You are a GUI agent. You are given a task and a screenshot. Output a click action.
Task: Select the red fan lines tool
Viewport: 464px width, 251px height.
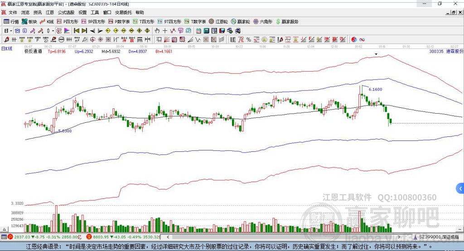tap(167, 39)
